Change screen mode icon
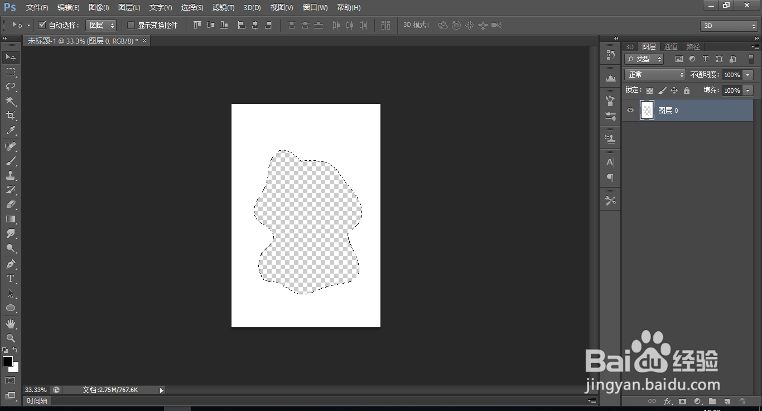This screenshot has width=762, height=411. click(x=11, y=396)
